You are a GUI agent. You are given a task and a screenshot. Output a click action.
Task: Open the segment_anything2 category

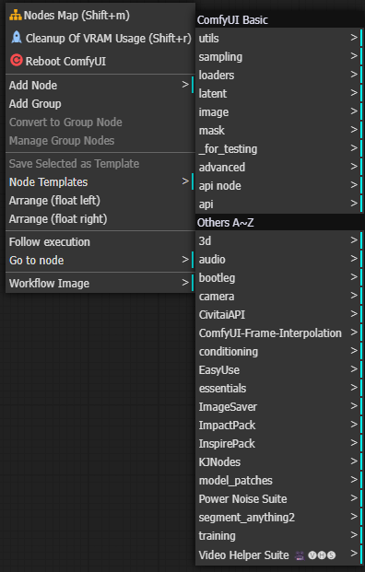(279, 518)
